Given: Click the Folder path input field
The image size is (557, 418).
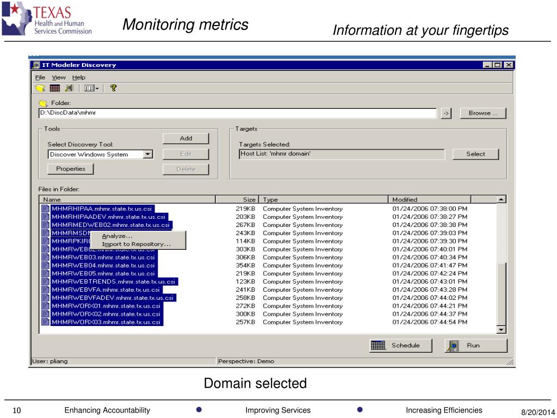Looking at the screenshot, I should click(238, 113).
